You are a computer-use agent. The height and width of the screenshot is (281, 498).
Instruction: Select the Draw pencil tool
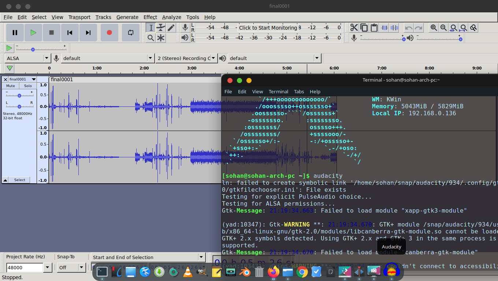(x=171, y=28)
